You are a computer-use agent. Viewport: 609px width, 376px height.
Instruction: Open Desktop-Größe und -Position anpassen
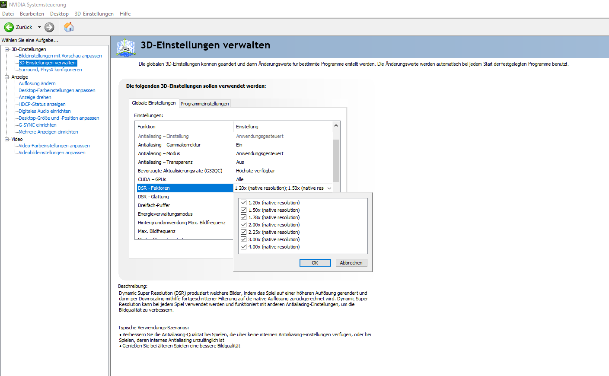coord(59,118)
